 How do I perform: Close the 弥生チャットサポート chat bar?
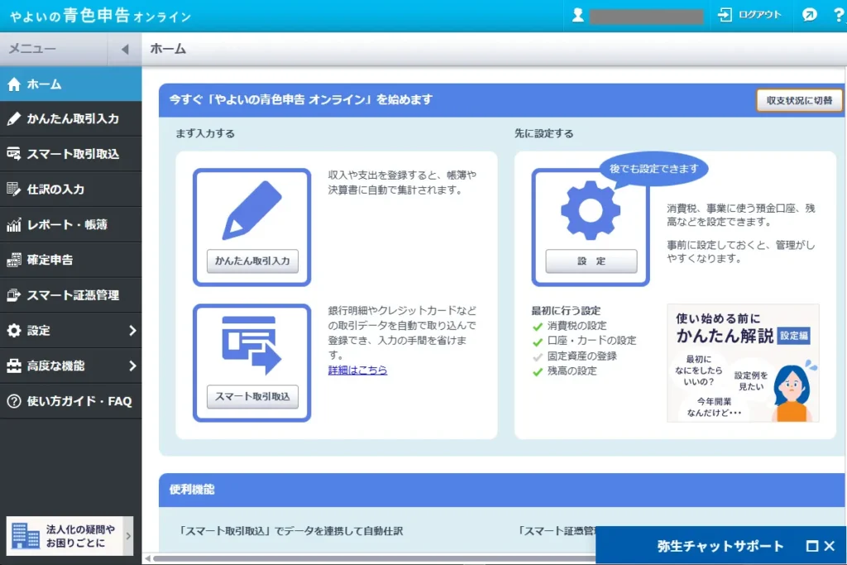pos(830,546)
